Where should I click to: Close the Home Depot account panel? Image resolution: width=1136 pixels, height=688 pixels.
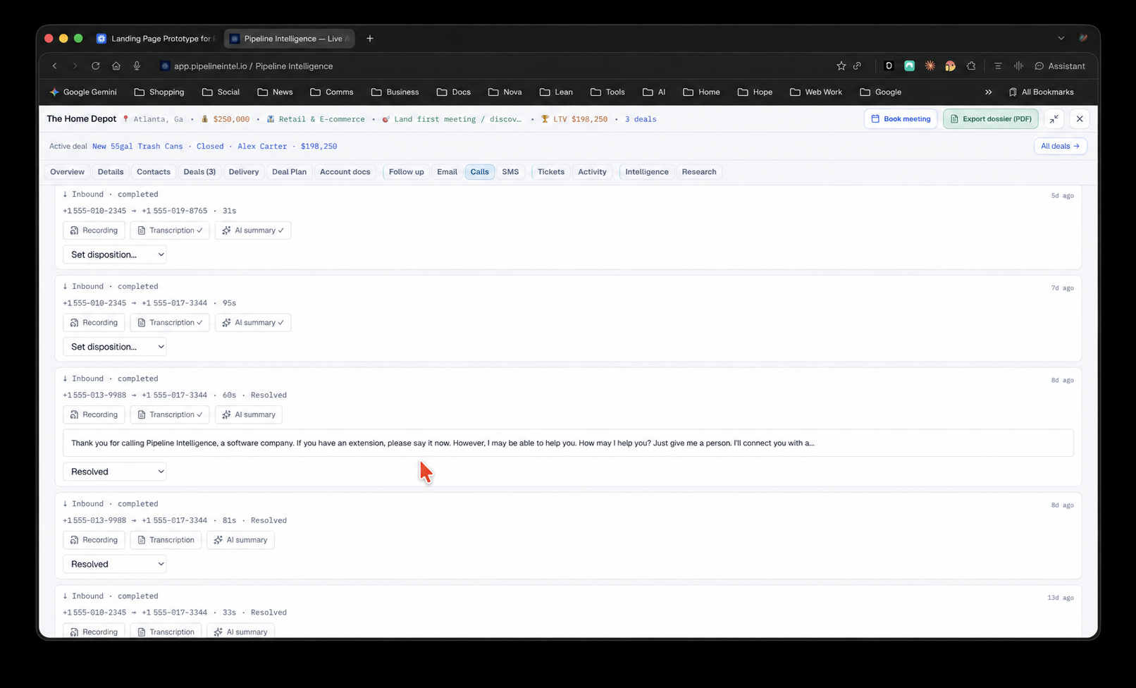click(1080, 118)
